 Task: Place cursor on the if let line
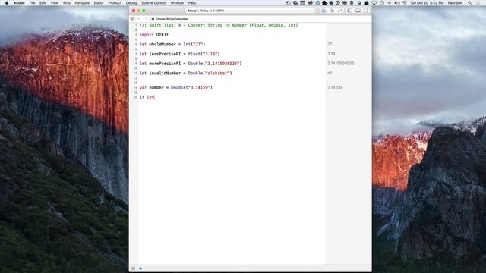[147, 97]
